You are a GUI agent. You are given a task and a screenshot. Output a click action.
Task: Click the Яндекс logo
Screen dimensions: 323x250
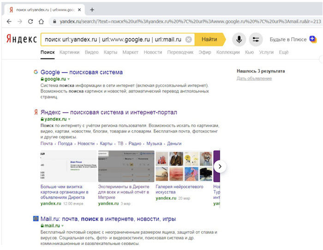[x=22, y=39]
